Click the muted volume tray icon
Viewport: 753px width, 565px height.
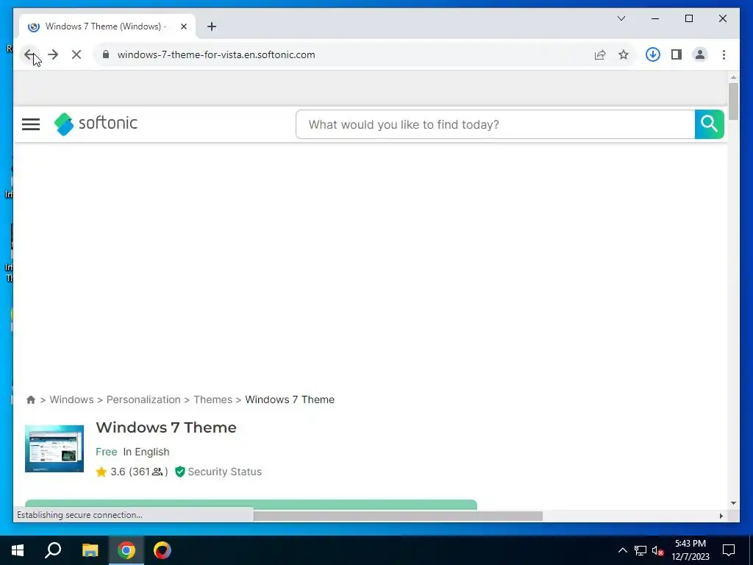pyautogui.click(x=658, y=550)
